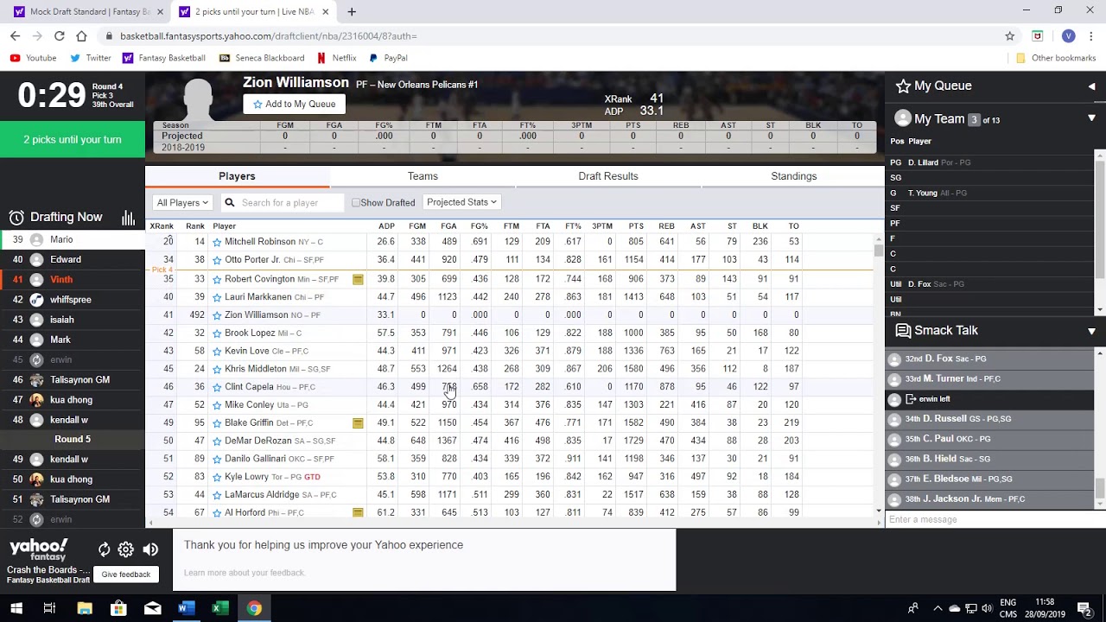Click the Drafting Now clock icon

point(16,218)
